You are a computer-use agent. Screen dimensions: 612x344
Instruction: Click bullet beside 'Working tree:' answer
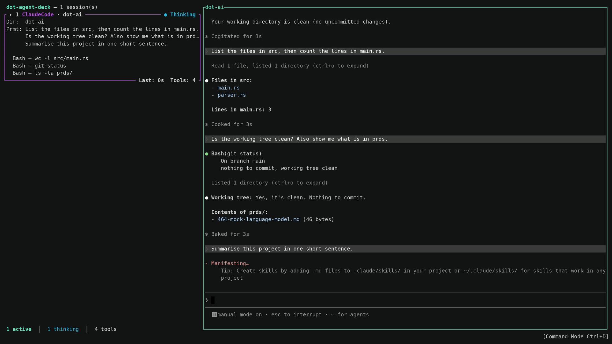pyautogui.click(x=207, y=198)
